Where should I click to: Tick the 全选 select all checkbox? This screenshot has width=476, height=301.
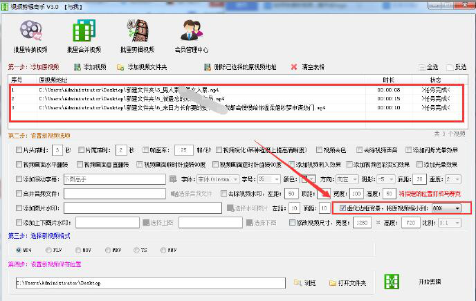[422, 67]
